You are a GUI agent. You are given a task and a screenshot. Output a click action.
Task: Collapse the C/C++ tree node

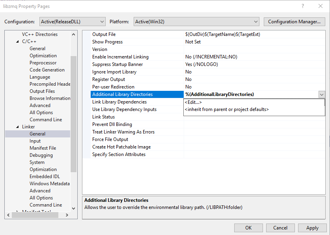17,41
